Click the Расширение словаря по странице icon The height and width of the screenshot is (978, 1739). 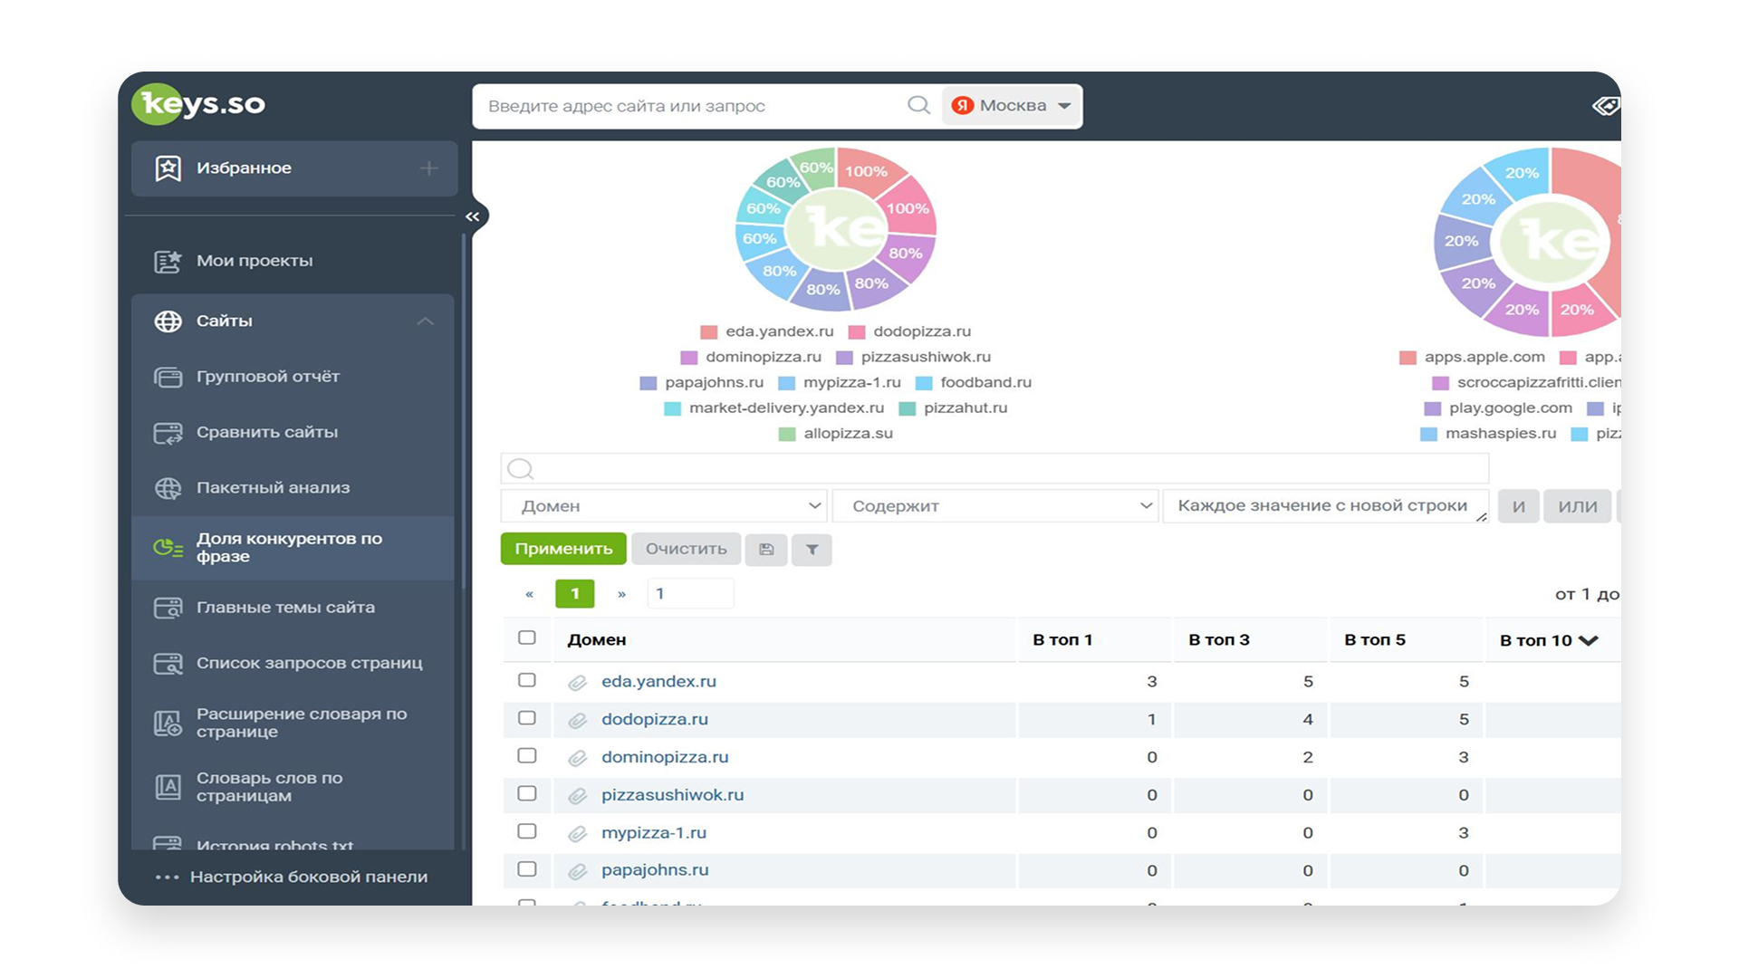click(168, 724)
